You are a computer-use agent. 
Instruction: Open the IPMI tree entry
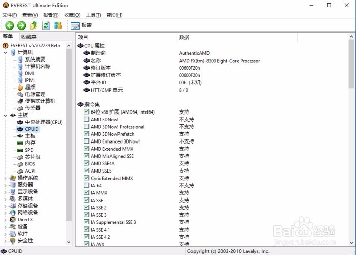point(29,80)
